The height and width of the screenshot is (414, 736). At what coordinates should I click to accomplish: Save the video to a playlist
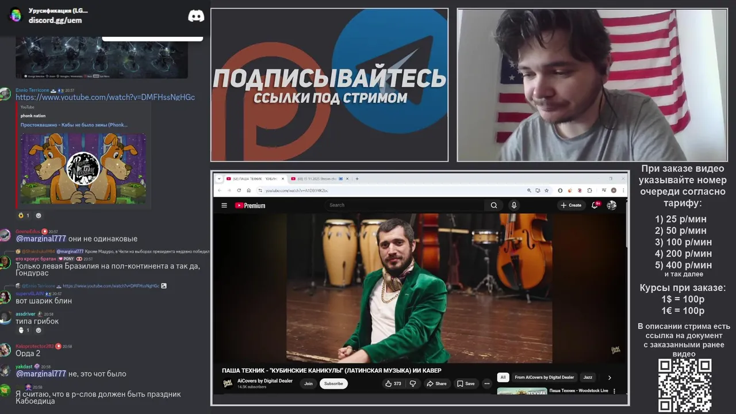coord(466,384)
